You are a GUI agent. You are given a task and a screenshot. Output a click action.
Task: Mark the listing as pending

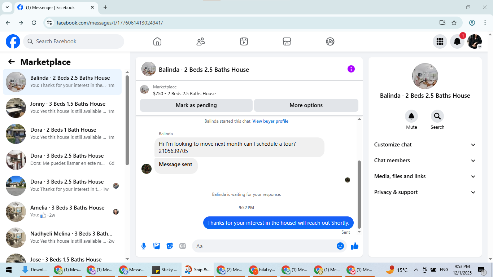click(196, 105)
